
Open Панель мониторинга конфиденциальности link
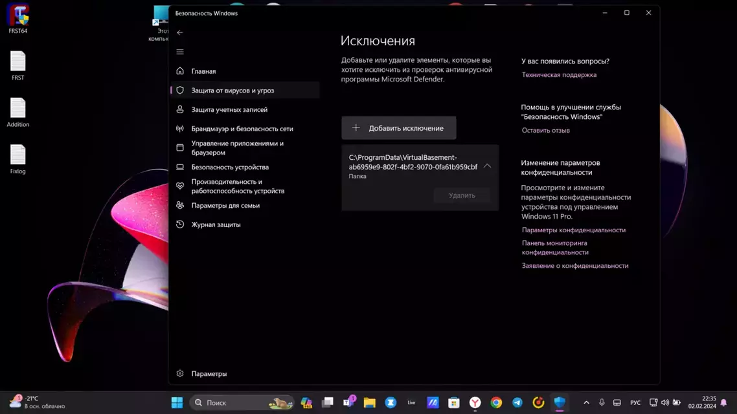(x=555, y=248)
